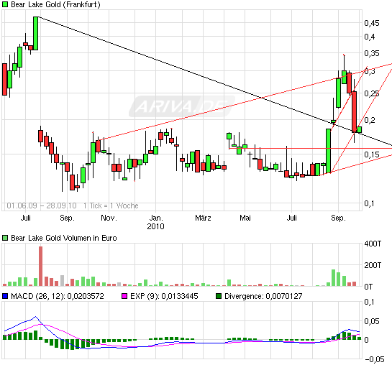
Task: Click the '1 Tick = 1 Woche' text
Action: pyautogui.click(x=111, y=205)
